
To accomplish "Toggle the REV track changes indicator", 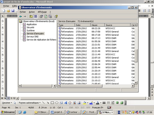I will coord(77,108).
